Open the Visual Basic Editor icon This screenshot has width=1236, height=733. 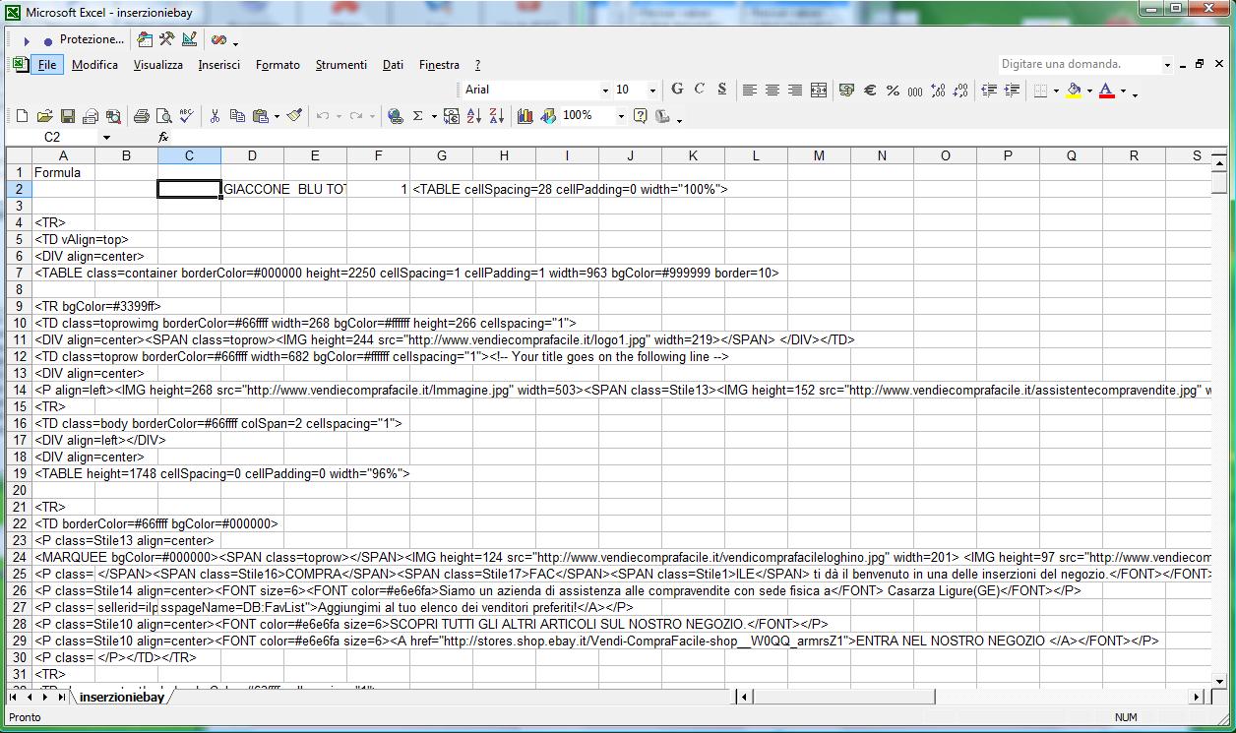[x=145, y=39]
